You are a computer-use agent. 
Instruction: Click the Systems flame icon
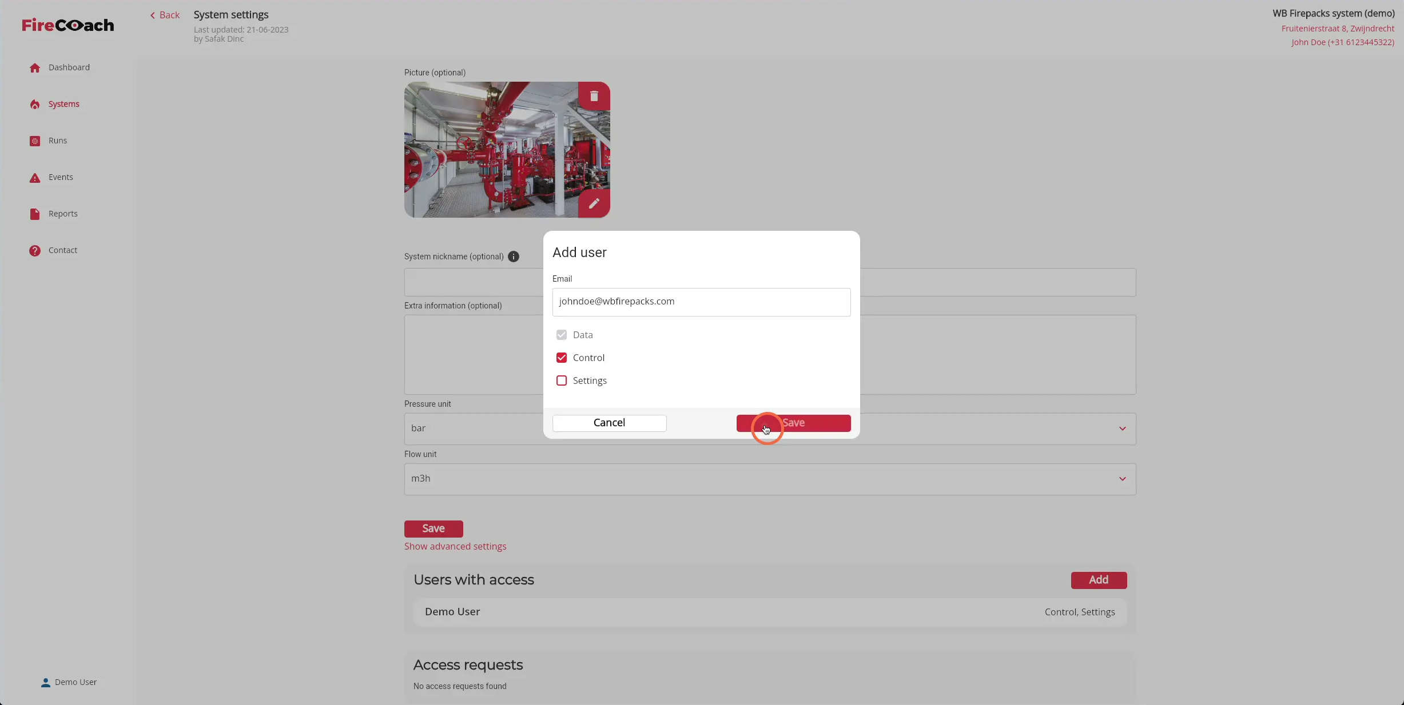pyautogui.click(x=35, y=104)
